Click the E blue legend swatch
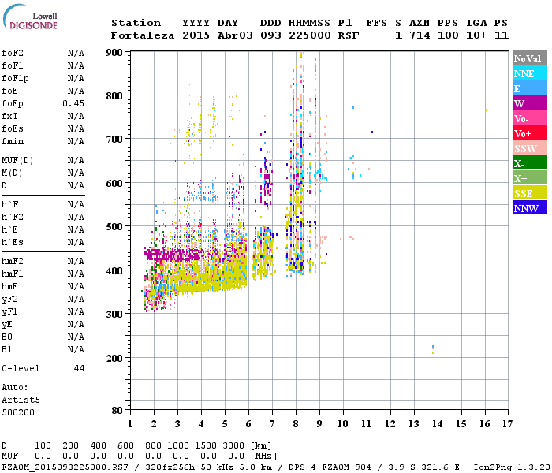Screen dimensions: 552x473 (x=530, y=88)
